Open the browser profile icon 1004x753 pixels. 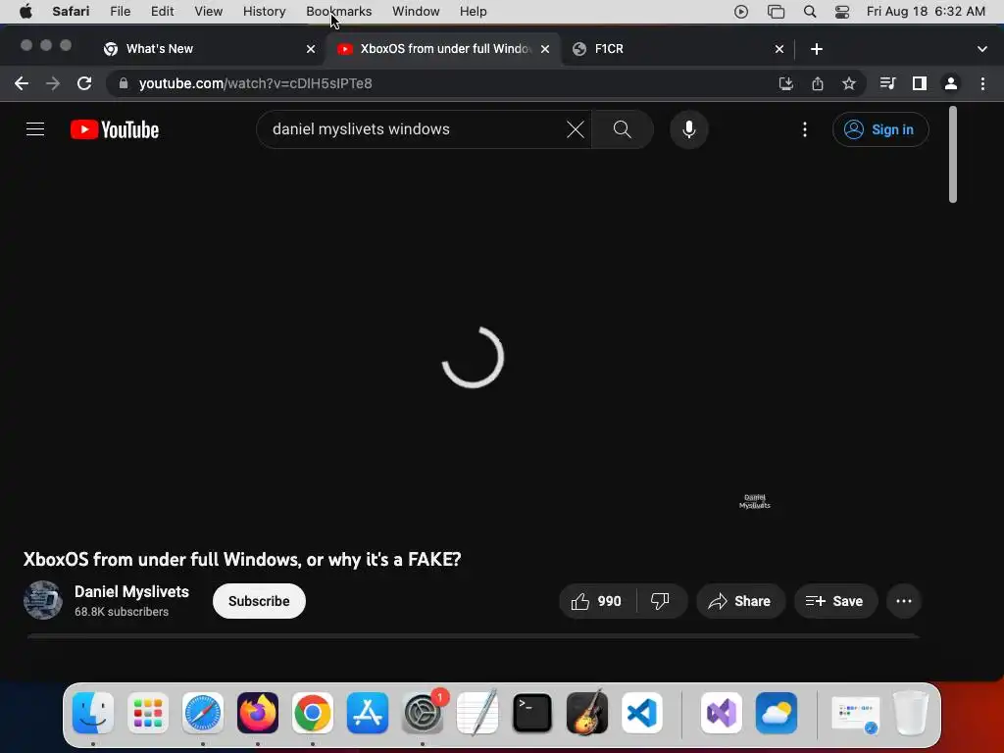coord(951,83)
